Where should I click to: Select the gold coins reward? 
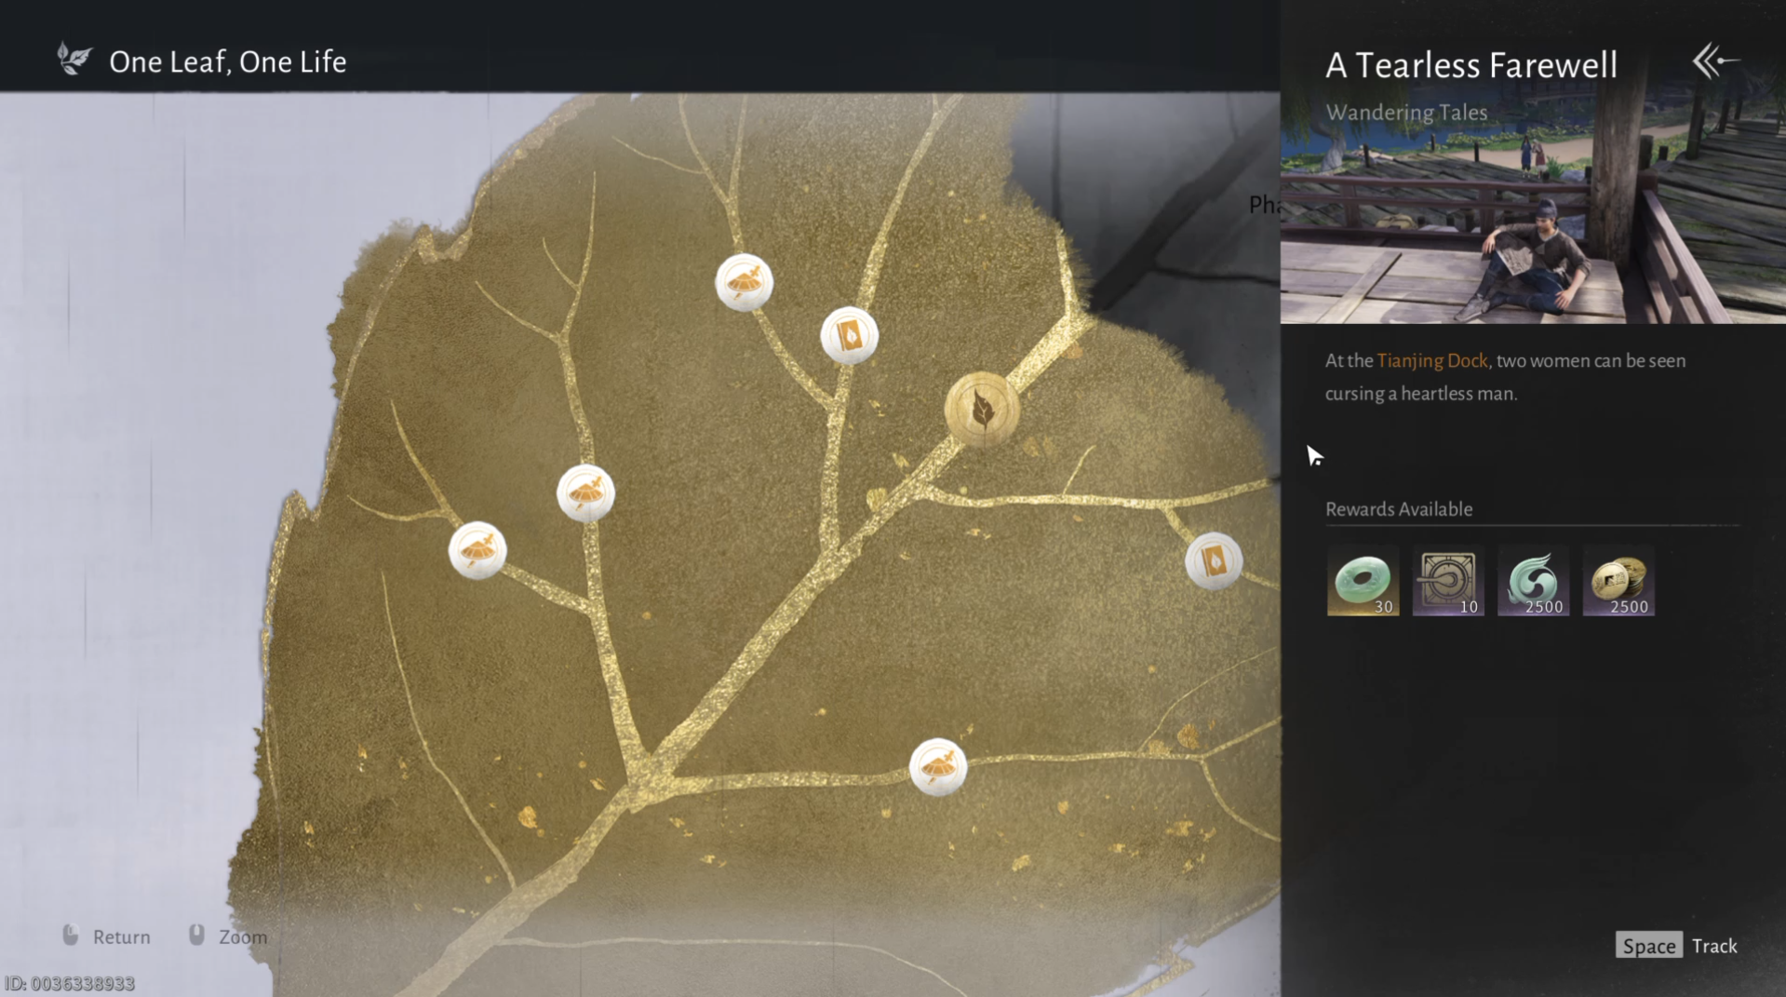1618,581
